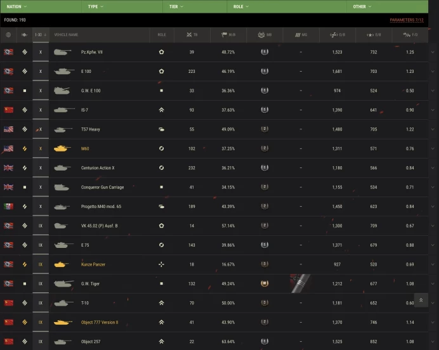Click the G.W. E 100 SPG role icon
439x350 pixels.
pos(162,91)
